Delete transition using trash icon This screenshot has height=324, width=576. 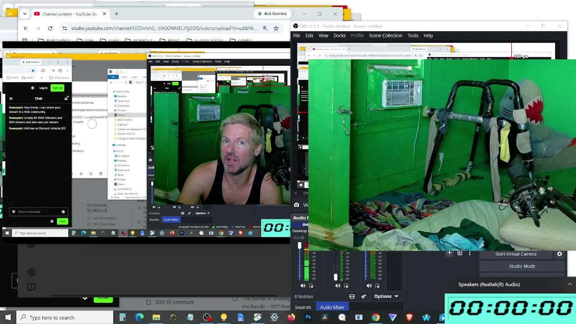(x=459, y=253)
